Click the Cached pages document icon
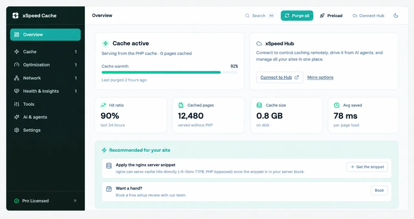 (181, 105)
